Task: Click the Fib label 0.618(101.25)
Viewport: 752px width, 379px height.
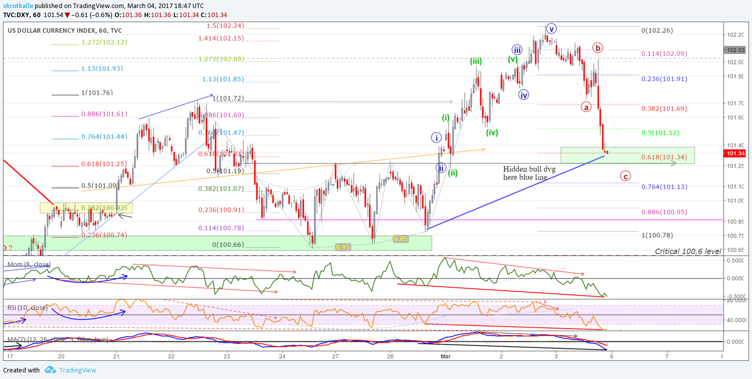Action: [x=104, y=164]
